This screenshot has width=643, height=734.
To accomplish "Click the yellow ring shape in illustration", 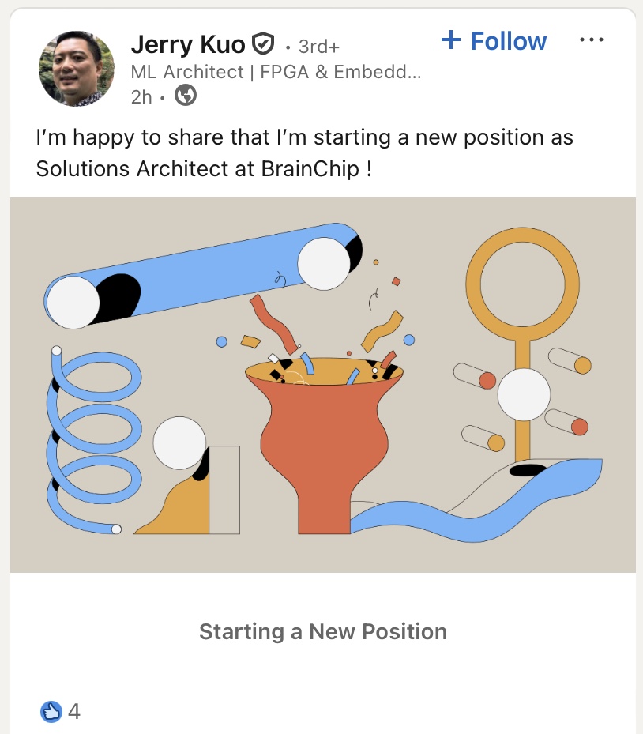I will coord(522,284).
